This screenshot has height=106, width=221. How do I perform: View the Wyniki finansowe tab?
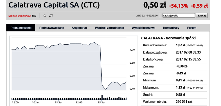pyautogui.click(x=143, y=28)
